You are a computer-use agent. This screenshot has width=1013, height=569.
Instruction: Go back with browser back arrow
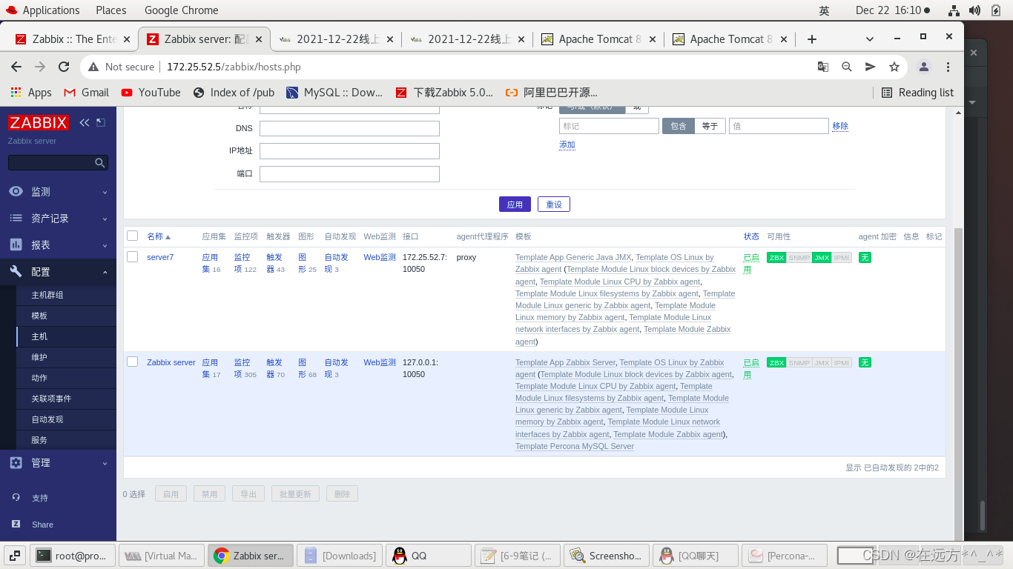(x=16, y=67)
